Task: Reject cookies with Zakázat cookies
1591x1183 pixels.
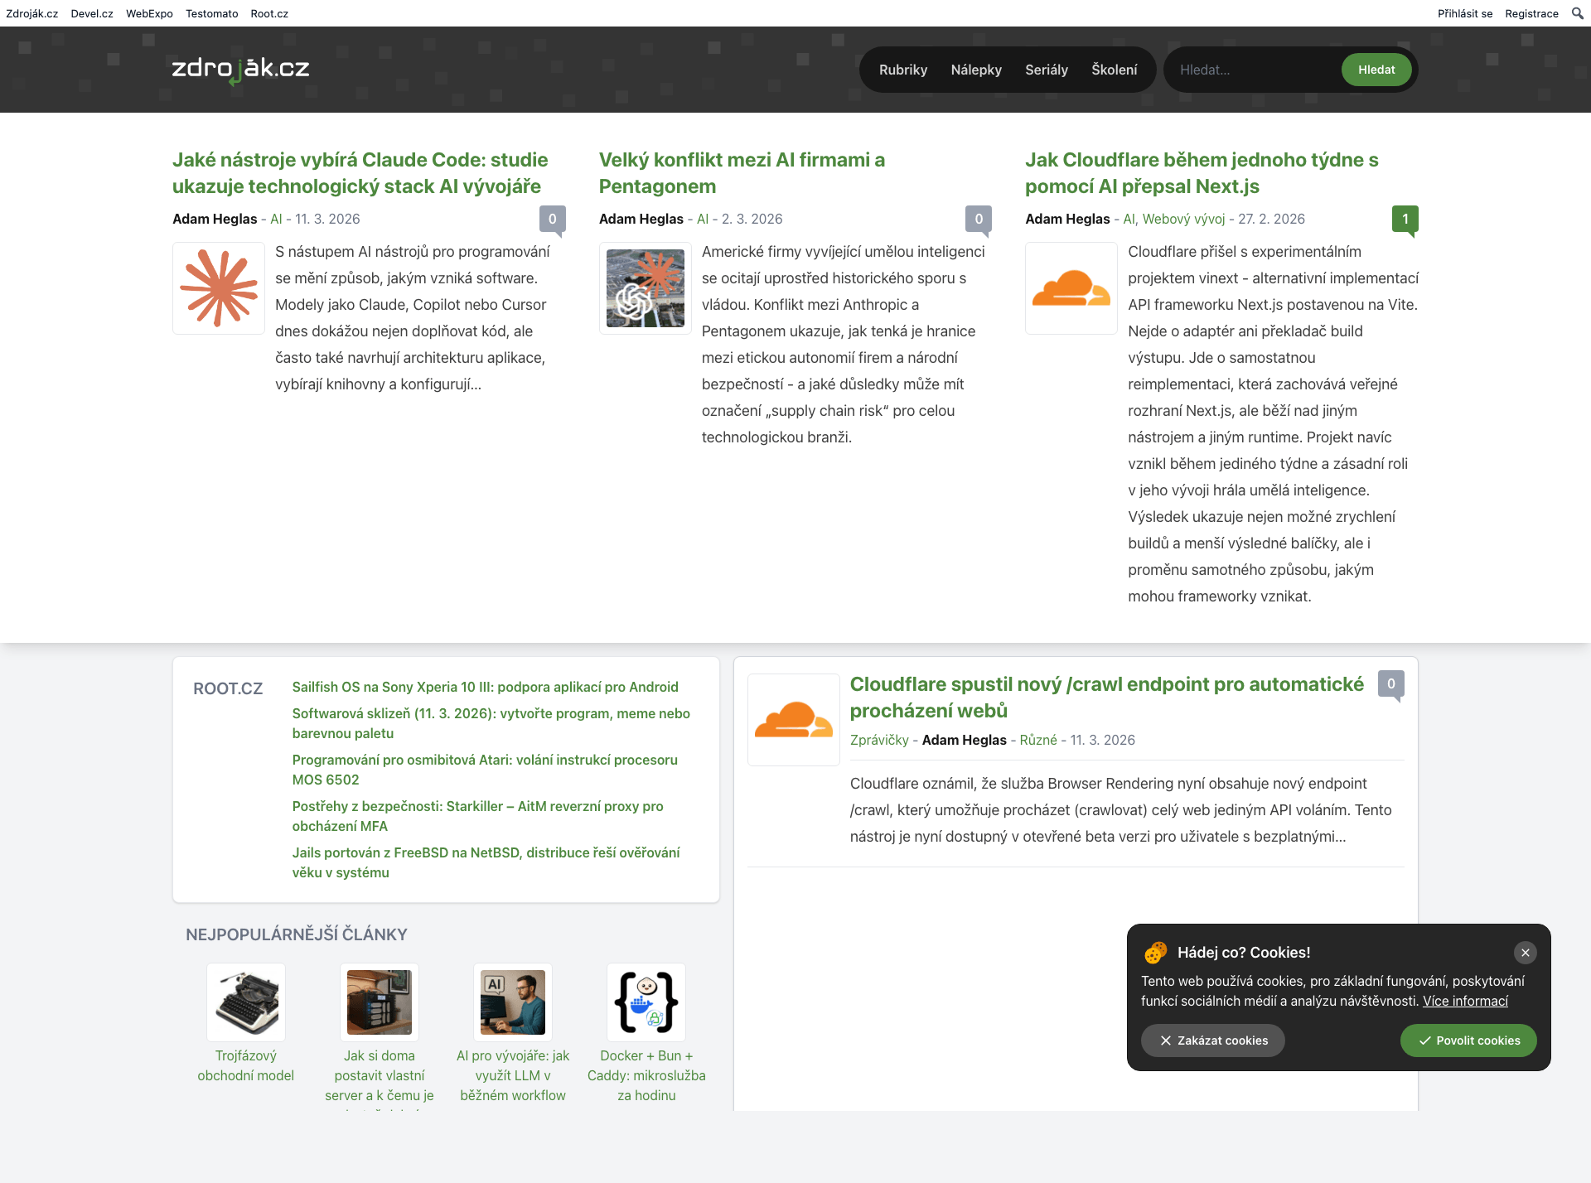Action: coord(1212,1040)
